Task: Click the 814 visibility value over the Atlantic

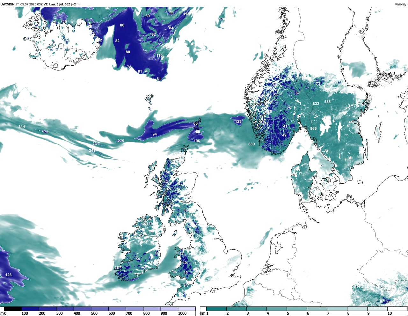Action: (x=22, y=127)
